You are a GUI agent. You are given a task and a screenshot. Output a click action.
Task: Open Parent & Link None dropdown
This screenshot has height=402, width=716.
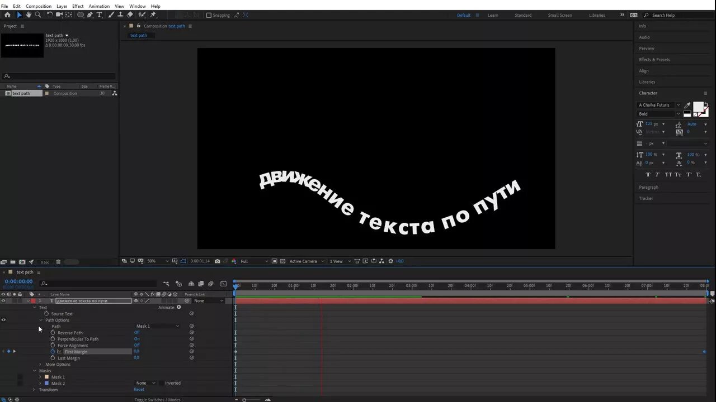209,301
